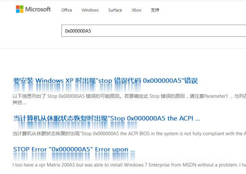Click the 要安装 start of first result title
The height and width of the screenshot is (174, 246).
[x=23, y=81]
